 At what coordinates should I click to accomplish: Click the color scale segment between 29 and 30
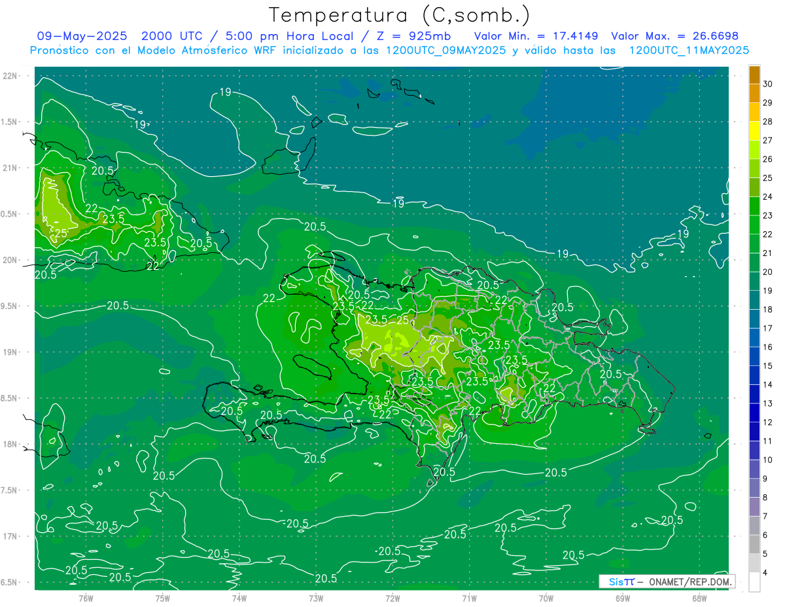(754, 94)
